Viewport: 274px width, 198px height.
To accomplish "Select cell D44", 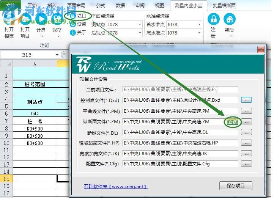I will click(x=35, y=113).
